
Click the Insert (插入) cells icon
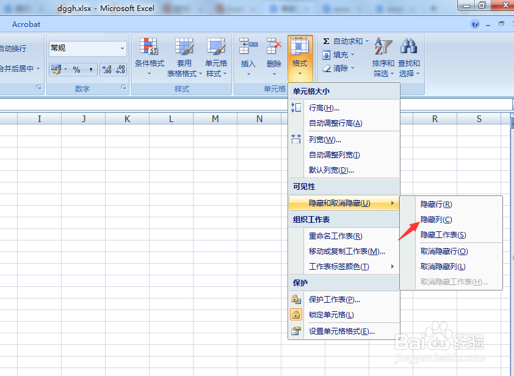click(248, 46)
